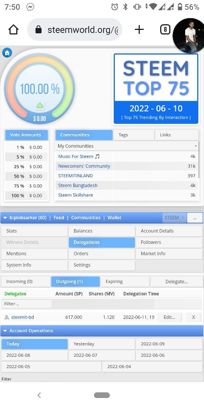Open the Followers tab
Viewport: 204px width, 409px height.
click(x=169, y=242)
